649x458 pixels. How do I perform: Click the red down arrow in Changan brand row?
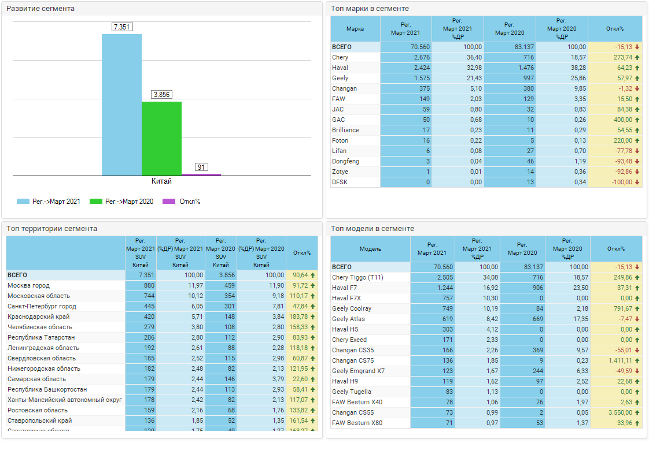click(637, 89)
